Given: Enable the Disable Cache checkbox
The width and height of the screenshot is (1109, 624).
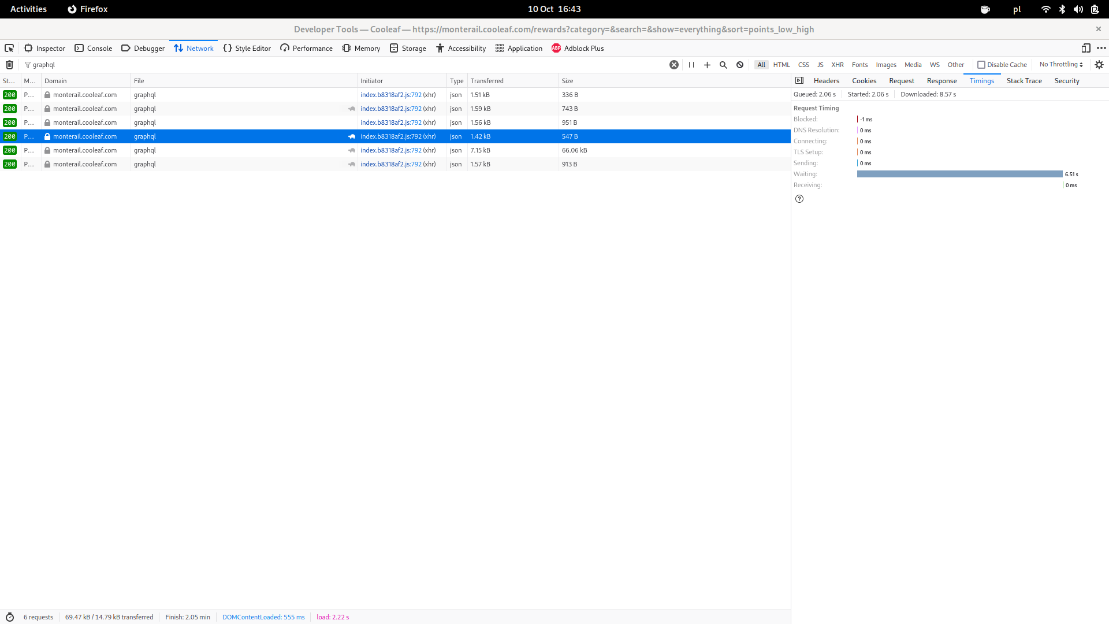Looking at the screenshot, I should point(981,65).
